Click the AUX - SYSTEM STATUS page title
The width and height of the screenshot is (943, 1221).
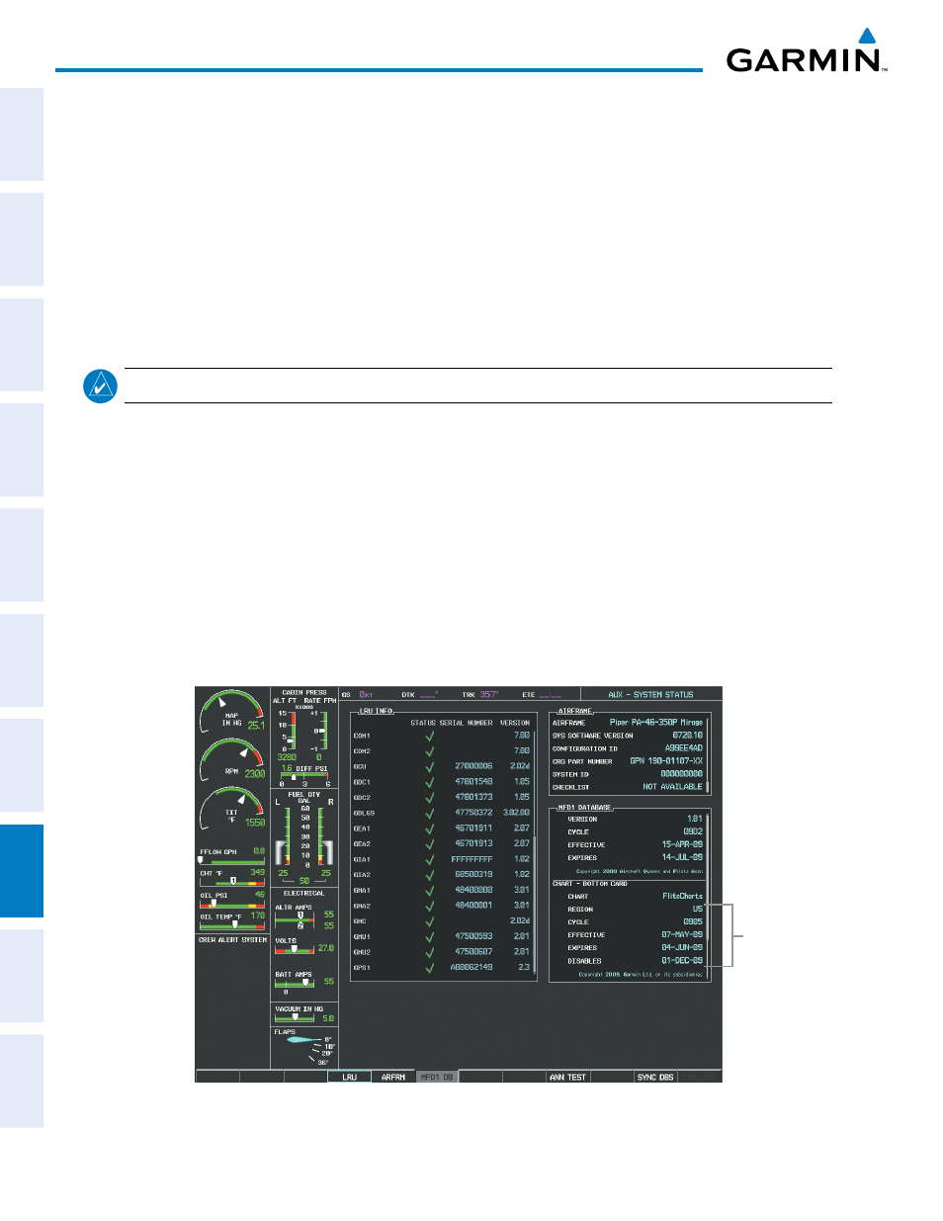coord(650,695)
